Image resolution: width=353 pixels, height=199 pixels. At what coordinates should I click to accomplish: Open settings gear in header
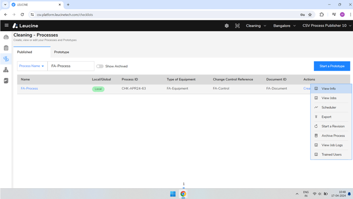click(x=226, y=26)
